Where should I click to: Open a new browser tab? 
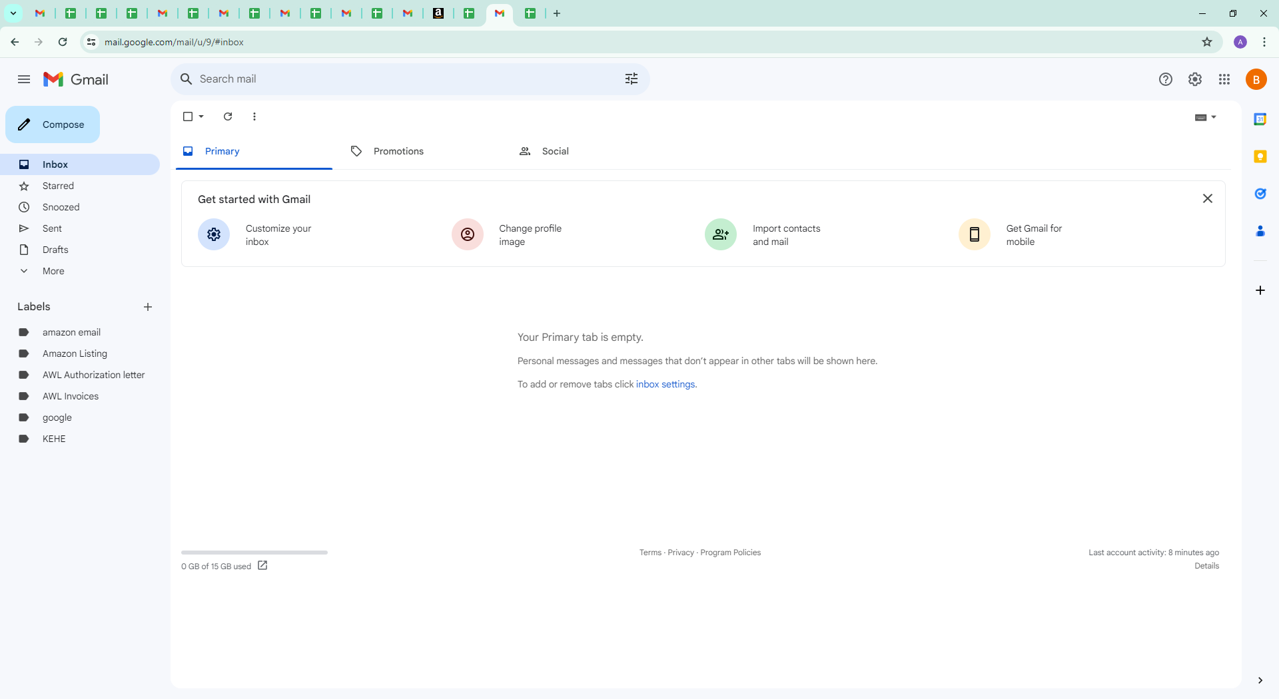coord(557,13)
